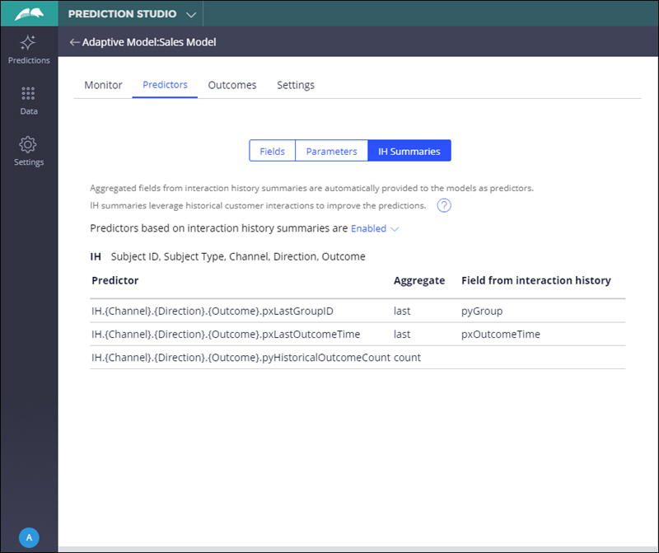Screen dimensions: 659x553
Task: Select the Fields segment button
Action: click(x=272, y=151)
